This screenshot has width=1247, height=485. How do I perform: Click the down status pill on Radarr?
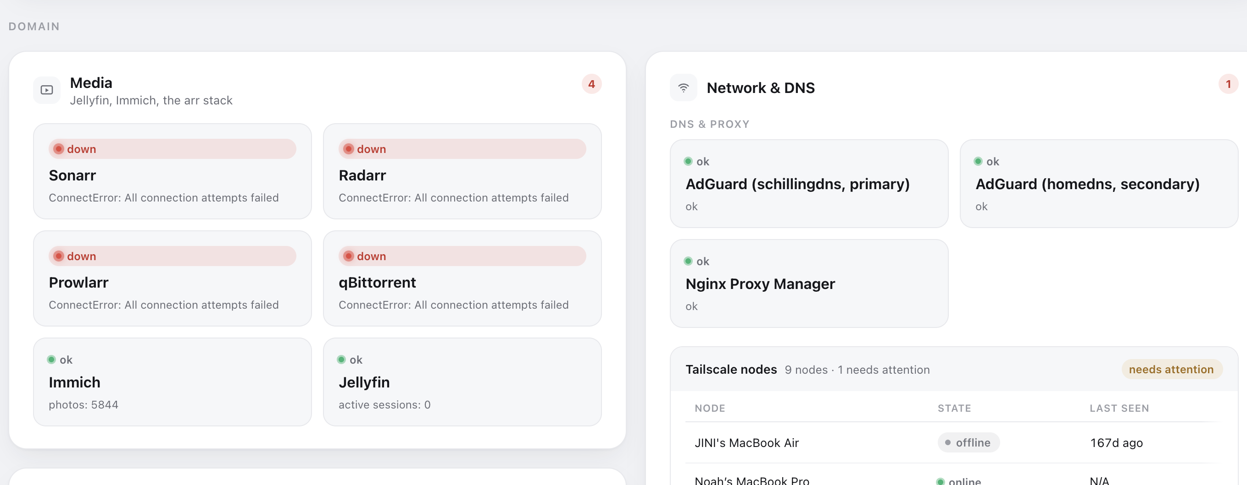[462, 149]
